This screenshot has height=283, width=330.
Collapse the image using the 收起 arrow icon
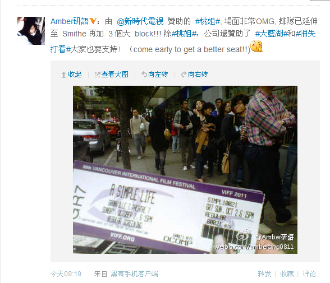(63, 75)
